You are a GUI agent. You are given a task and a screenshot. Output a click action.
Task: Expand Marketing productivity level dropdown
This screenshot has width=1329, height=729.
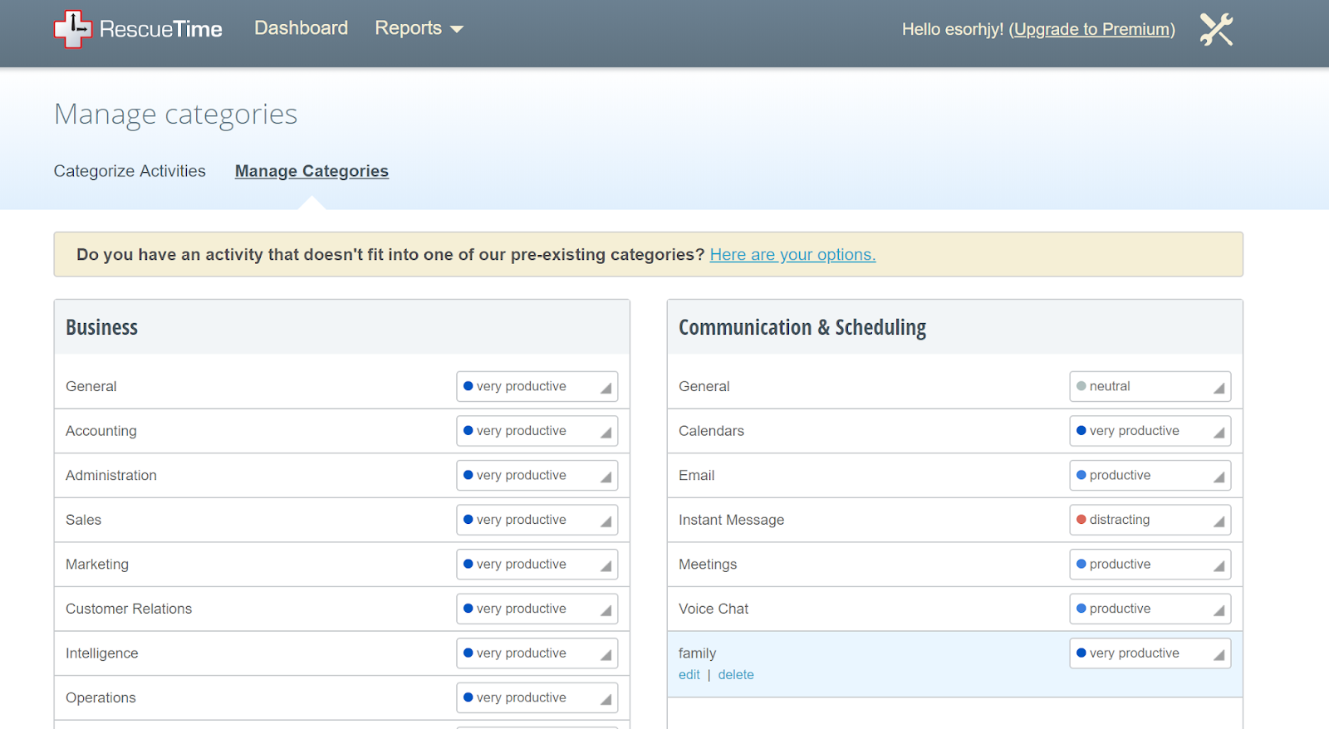click(x=537, y=565)
